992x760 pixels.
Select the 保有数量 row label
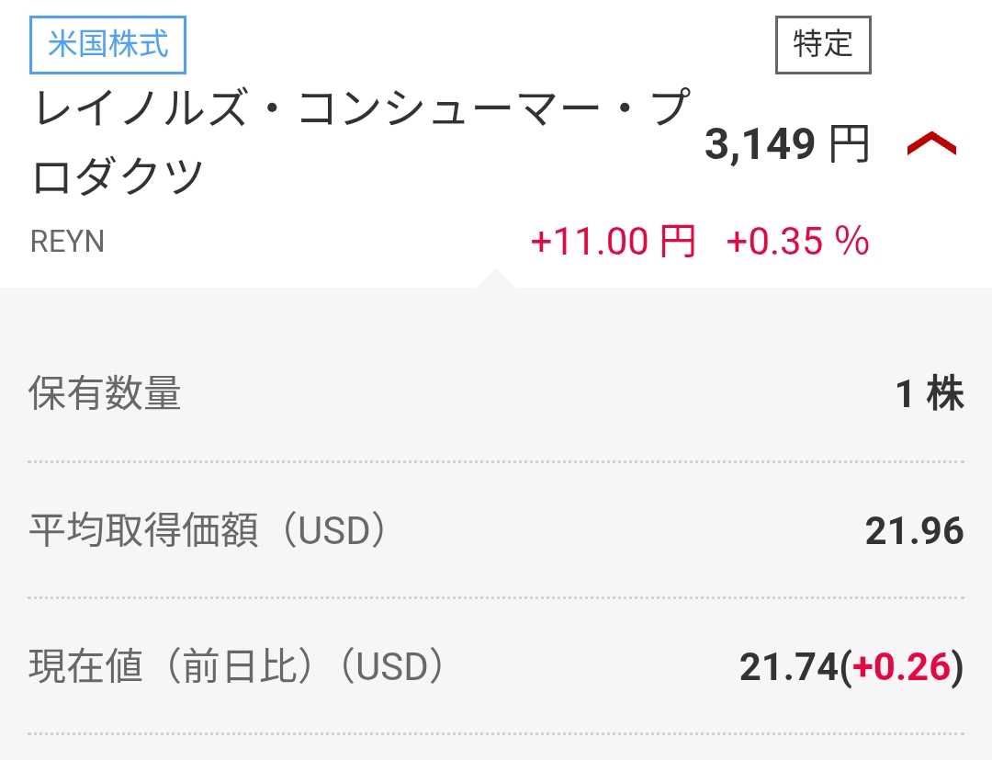[x=105, y=394]
